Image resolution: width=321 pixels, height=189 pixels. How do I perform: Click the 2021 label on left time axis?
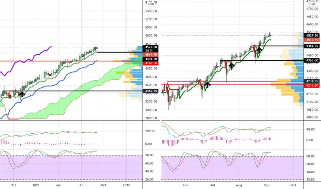click(36, 185)
